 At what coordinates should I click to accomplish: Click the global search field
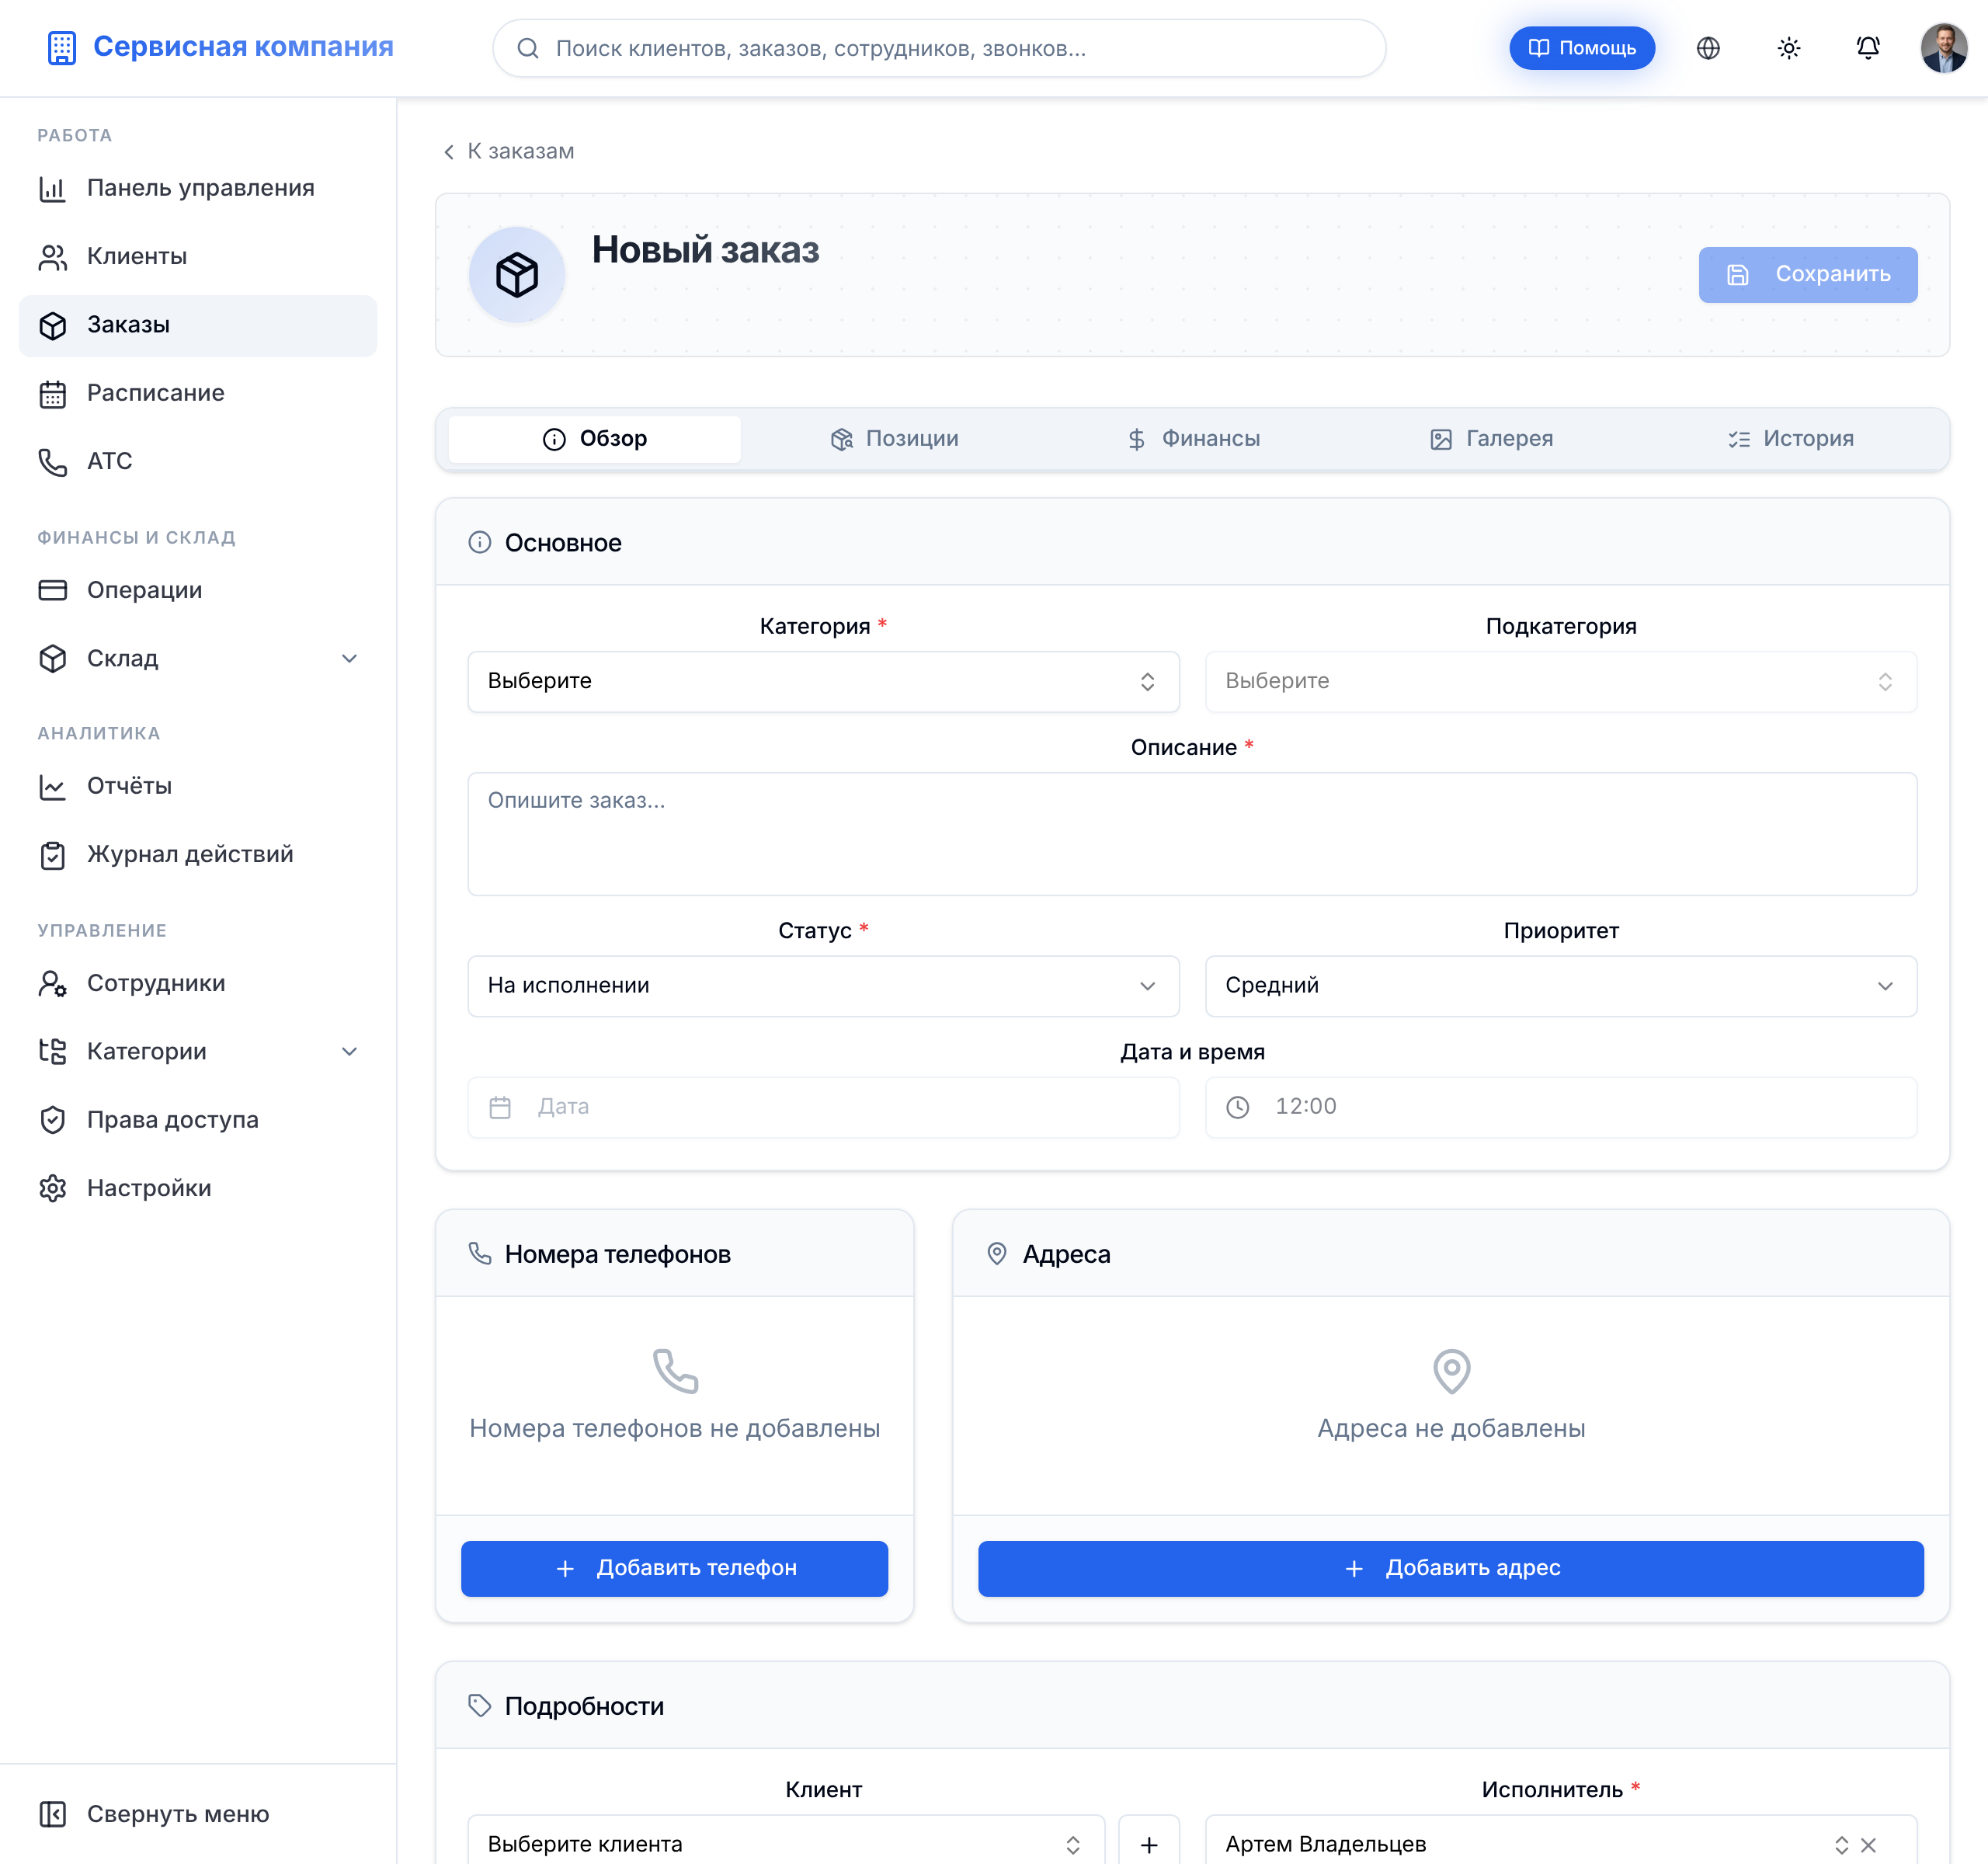coord(938,48)
